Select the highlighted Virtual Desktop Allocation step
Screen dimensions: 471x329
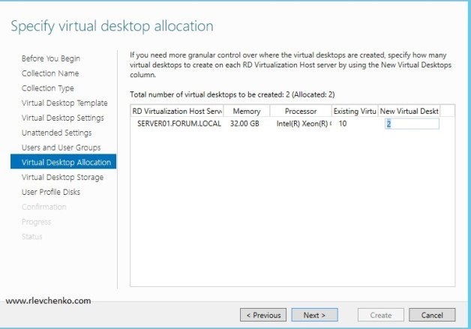pos(64,161)
